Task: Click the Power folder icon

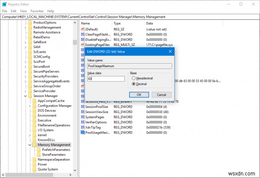Action: coord(34,164)
